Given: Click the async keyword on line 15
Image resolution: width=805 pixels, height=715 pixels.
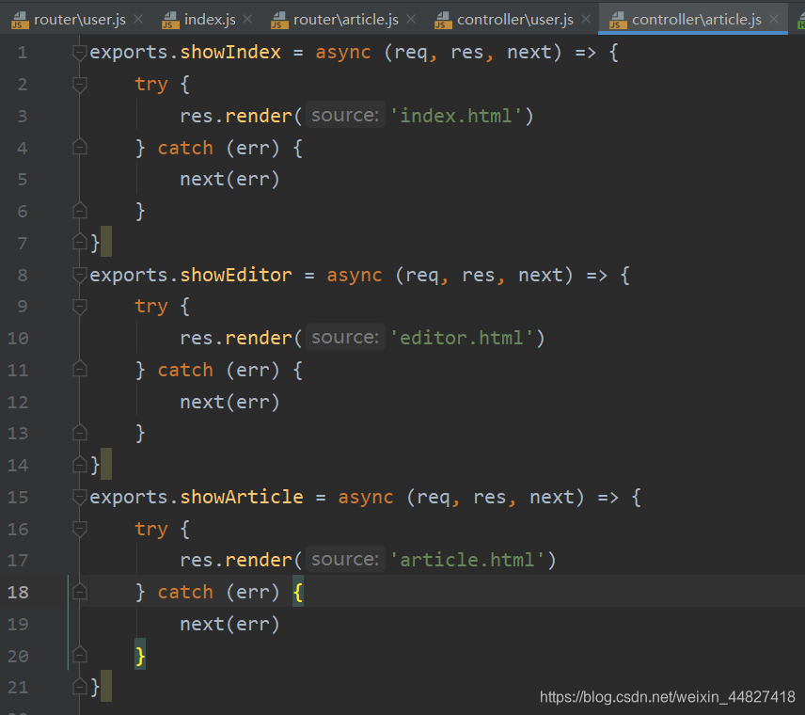Looking at the screenshot, I should point(366,498).
